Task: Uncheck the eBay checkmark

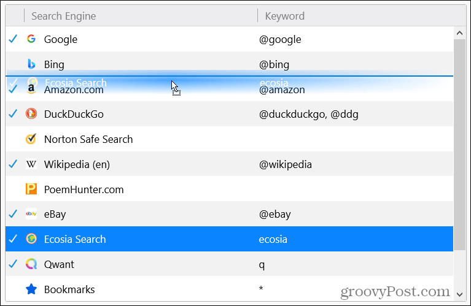Action: [13, 214]
